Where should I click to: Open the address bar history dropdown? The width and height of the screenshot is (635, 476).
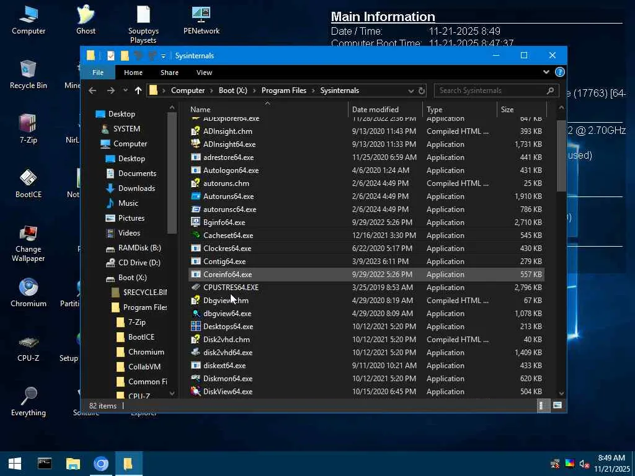tap(411, 90)
